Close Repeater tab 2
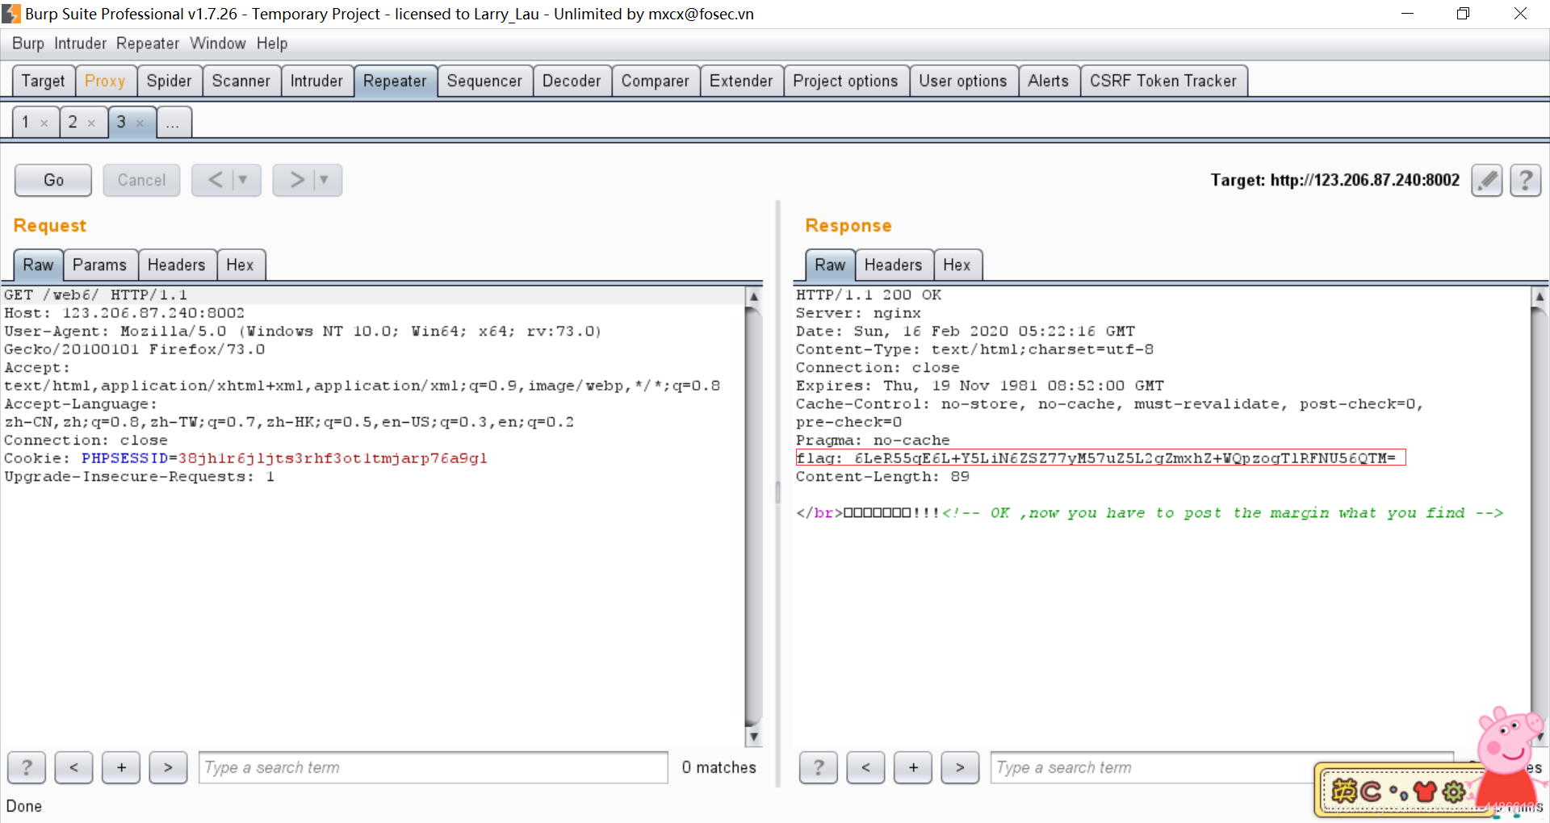 point(91,123)
